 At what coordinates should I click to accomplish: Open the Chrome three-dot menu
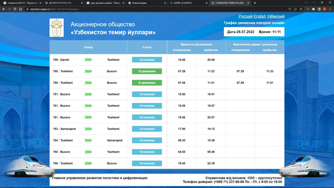[330, 9]
